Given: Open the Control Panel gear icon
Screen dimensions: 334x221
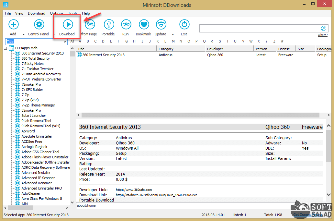Looking at the screenshot, I should coord(39,24).
